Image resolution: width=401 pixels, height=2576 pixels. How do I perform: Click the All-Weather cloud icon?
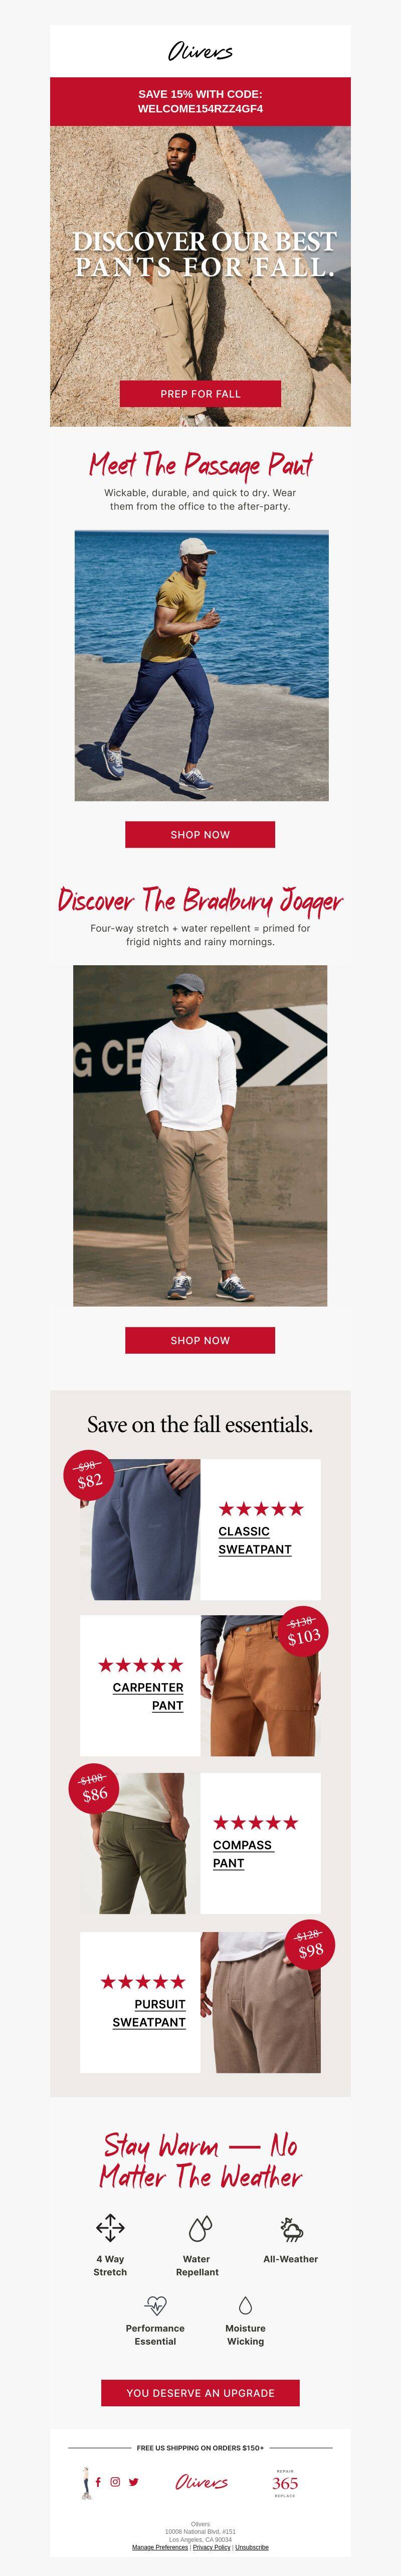point(291,2228)
